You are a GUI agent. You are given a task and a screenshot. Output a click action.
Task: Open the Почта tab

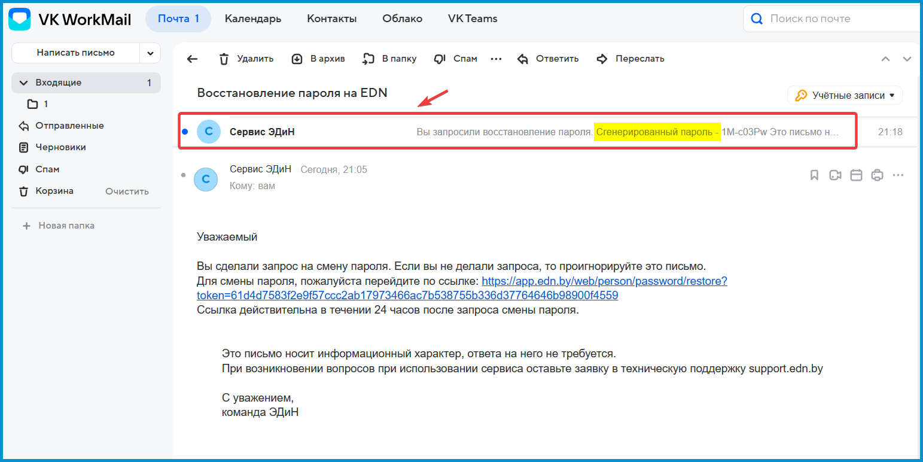(x=178, y=19)
